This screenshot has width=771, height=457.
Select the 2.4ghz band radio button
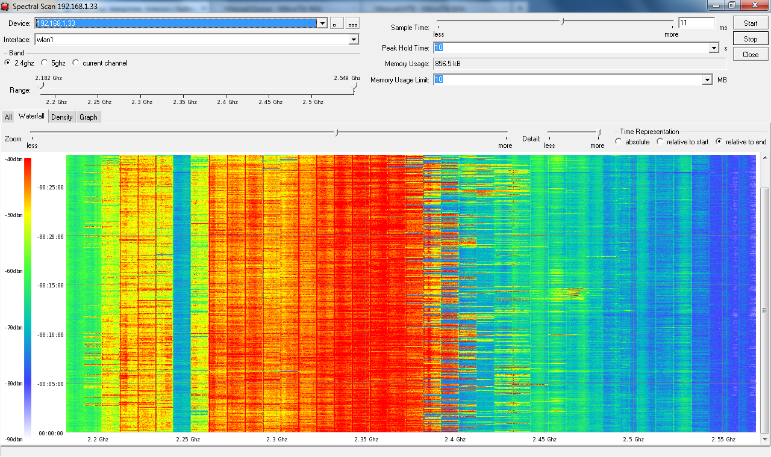[8, 63]
